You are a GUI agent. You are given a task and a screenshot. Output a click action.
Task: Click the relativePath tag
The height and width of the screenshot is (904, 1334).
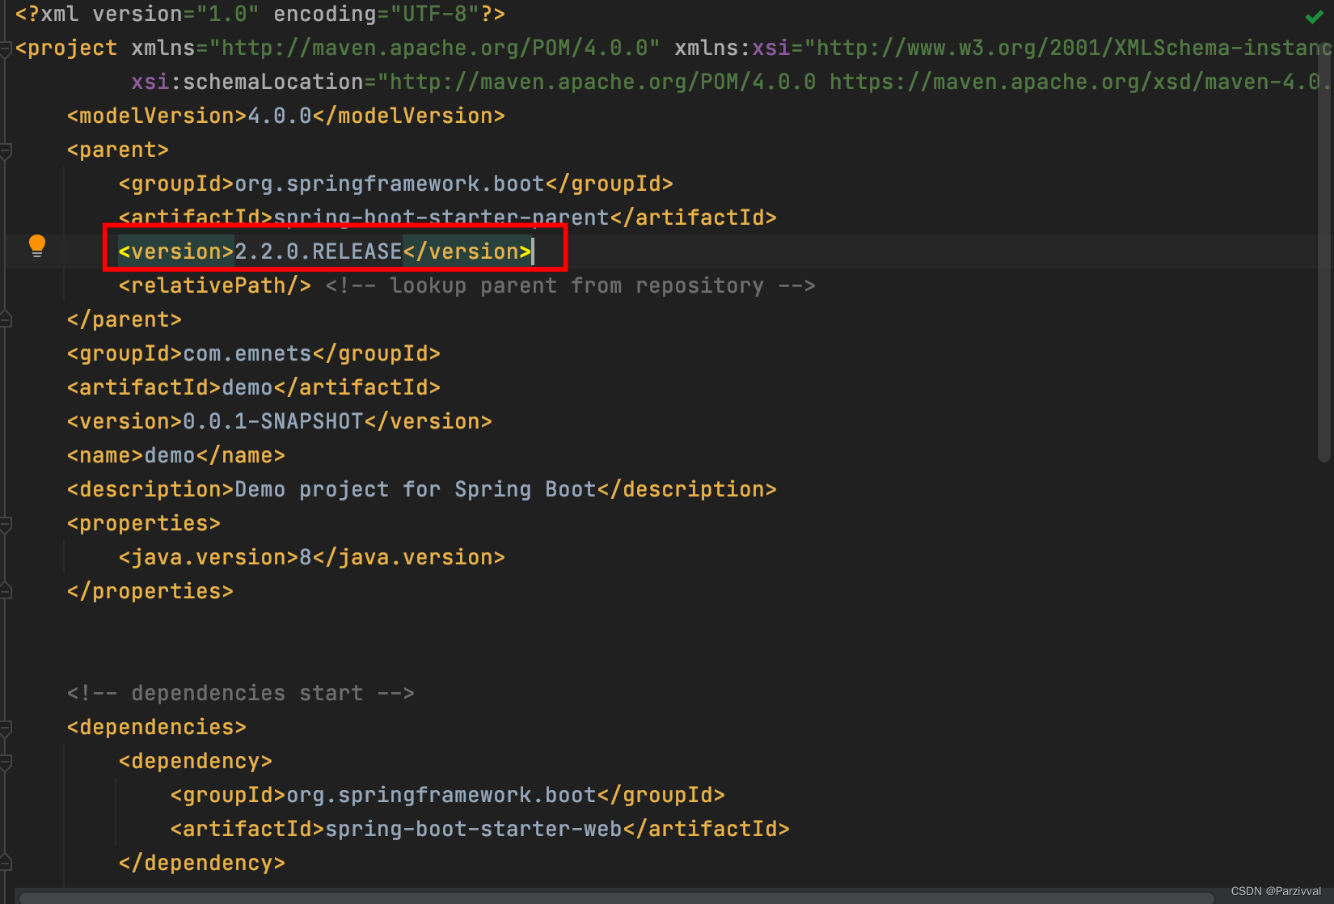215,285
